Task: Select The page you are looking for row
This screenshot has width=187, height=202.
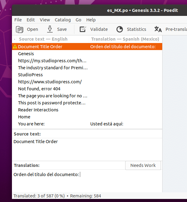Action: (87, 96)
